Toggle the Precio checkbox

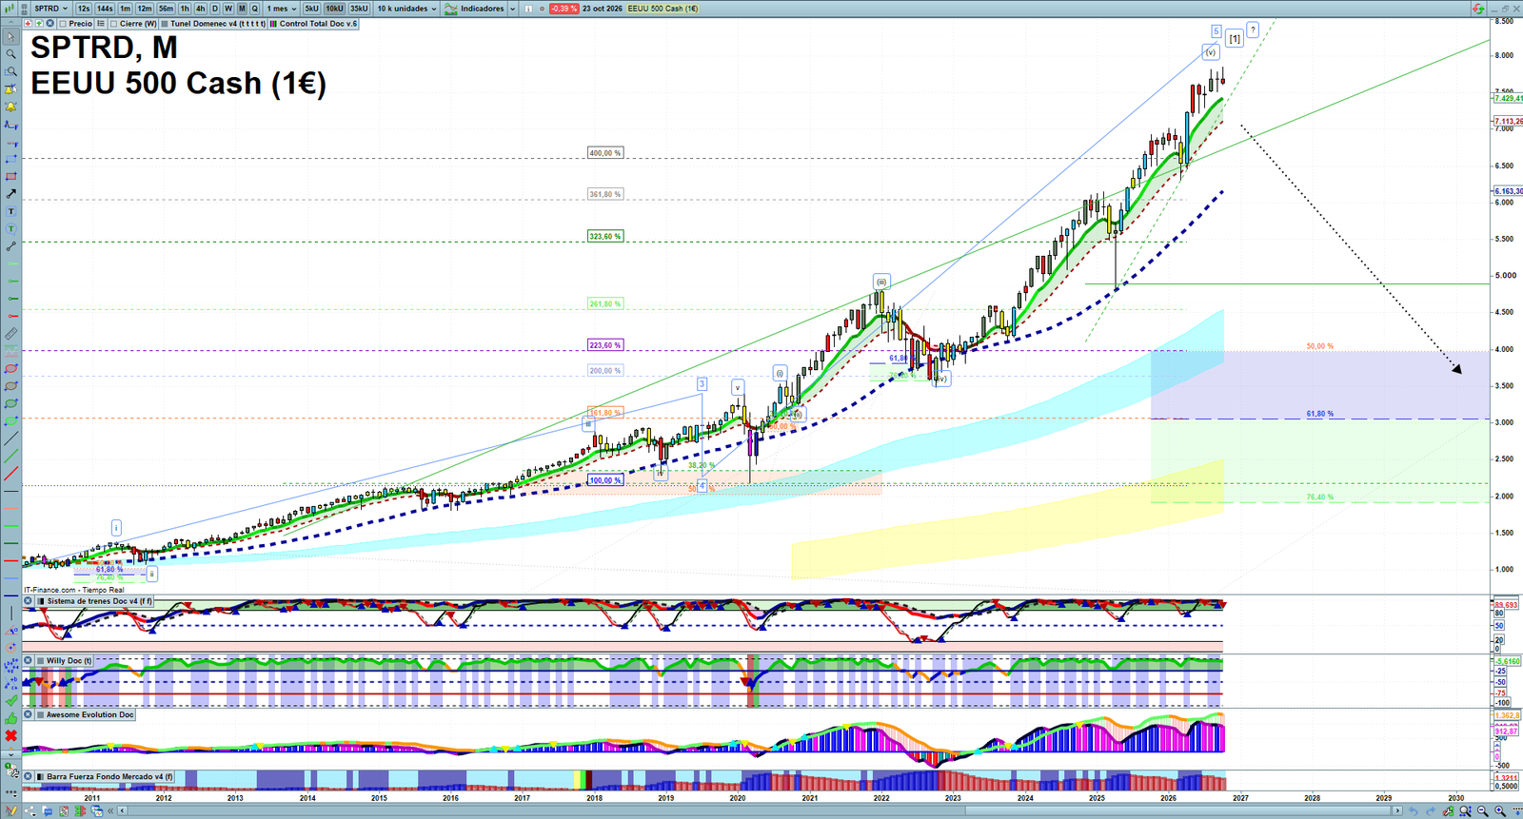pos(63,24)
